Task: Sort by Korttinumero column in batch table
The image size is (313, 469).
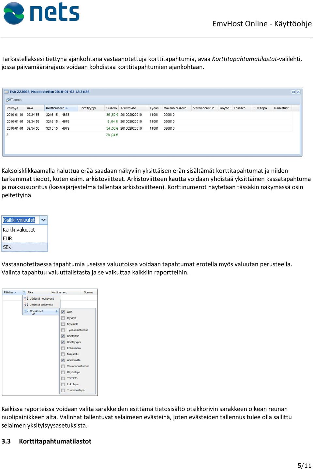Action: (x=61, y=108)
